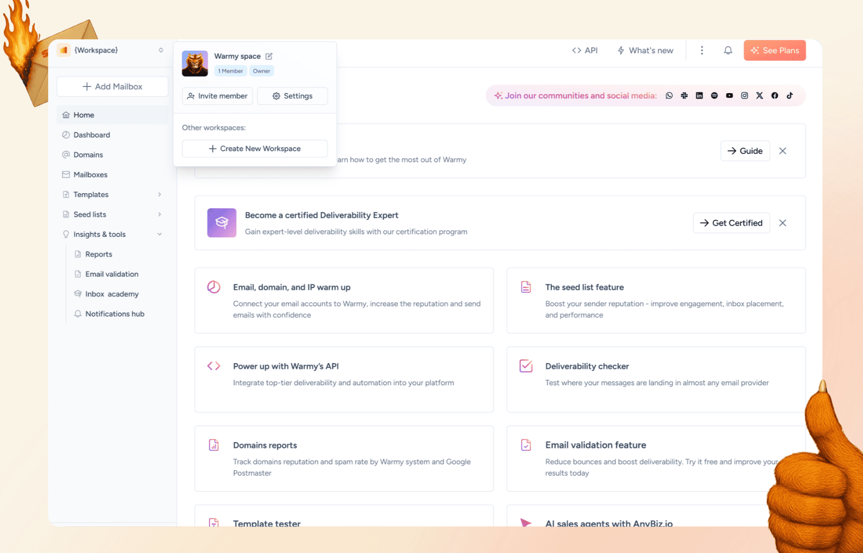Click the Get Certified button
The width and height of the screenshot is (863, 553).
732,223
